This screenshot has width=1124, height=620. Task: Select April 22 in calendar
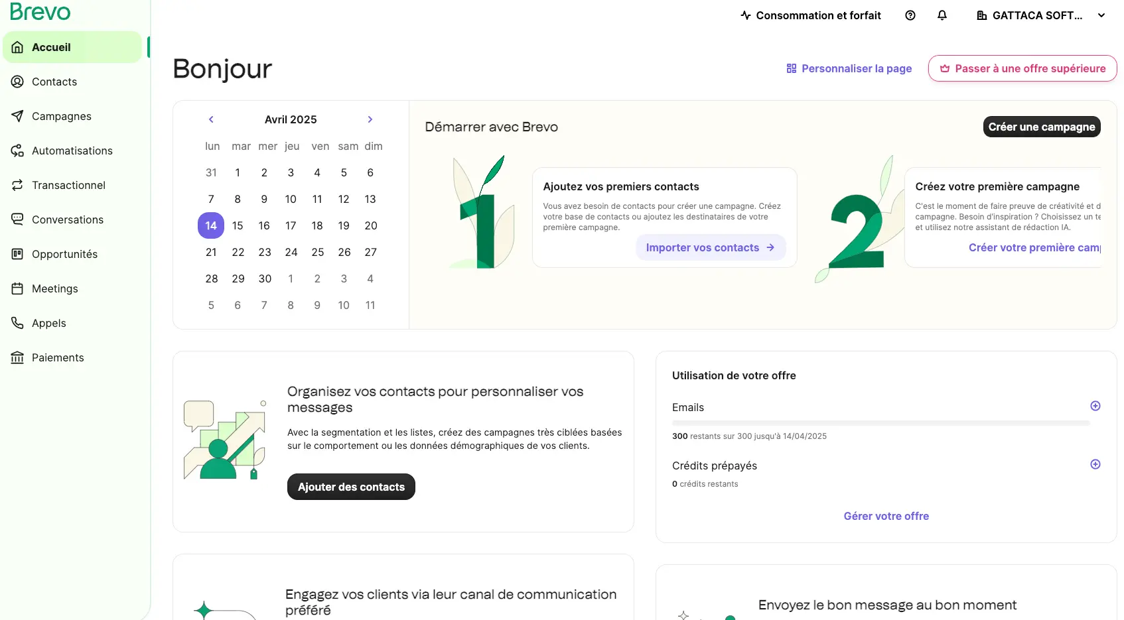tap(238, 252)
